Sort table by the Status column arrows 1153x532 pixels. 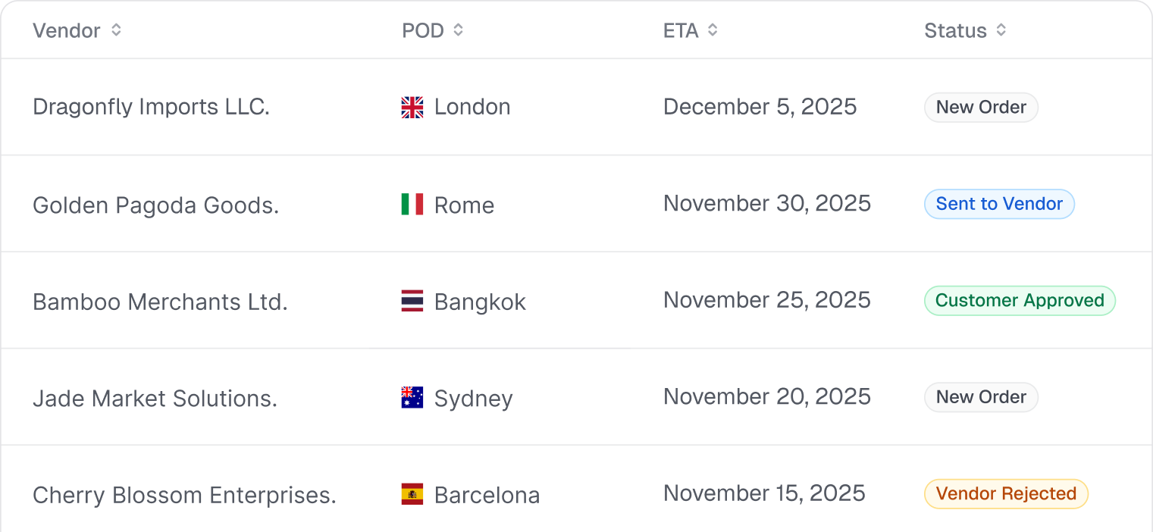(1001, 30)
